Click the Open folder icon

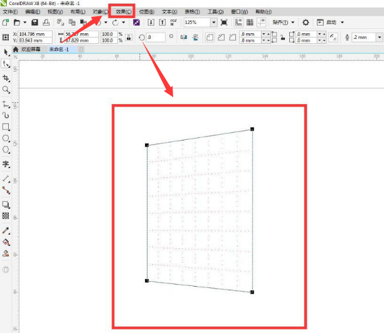tap(17, 23)
